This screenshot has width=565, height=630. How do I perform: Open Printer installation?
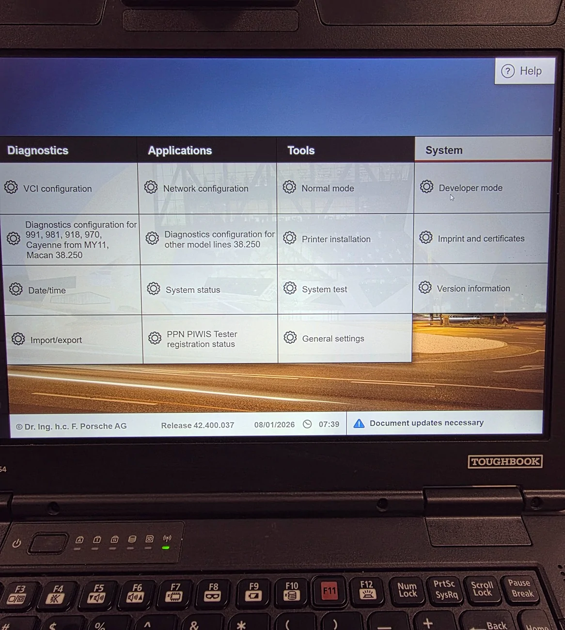345,239
